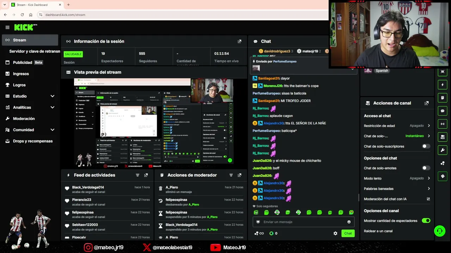The image size is (451, 253).
Task: Open Chat de solo- Instantáneo options arrow
Action: point(429,136)
